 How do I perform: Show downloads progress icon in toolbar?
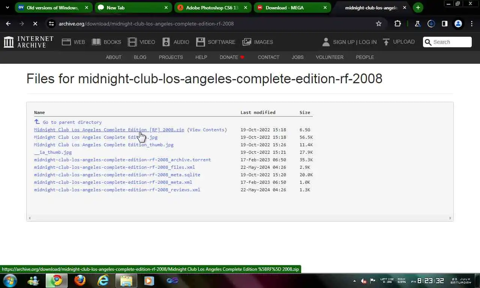tap(431, 24)
